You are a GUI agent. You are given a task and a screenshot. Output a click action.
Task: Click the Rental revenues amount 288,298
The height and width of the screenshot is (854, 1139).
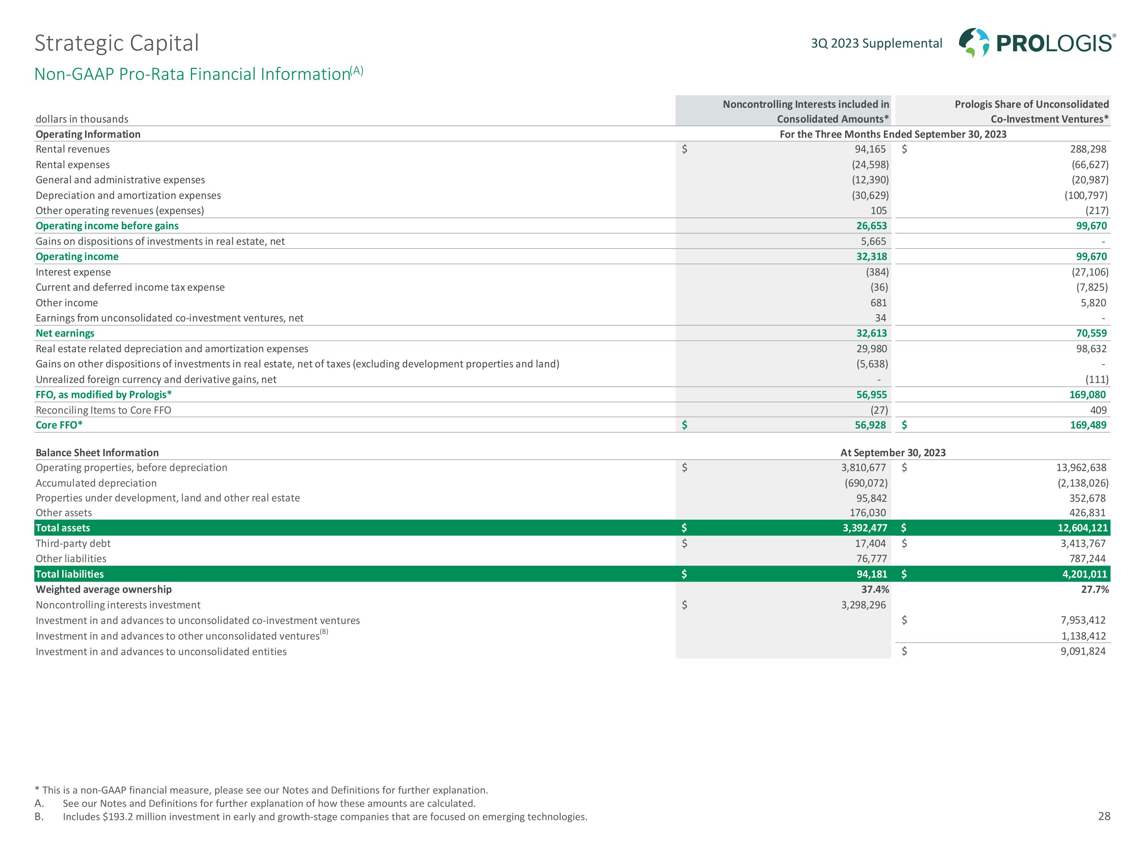(x=1087, y=149)
